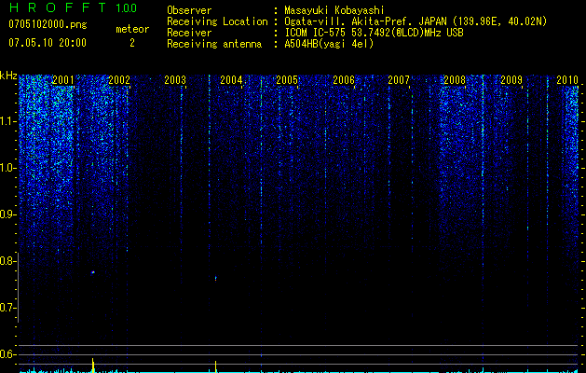Click the yellow power spike below 2001 echo
The height and width of the screenshot is (373, 586).
[93, 365]
